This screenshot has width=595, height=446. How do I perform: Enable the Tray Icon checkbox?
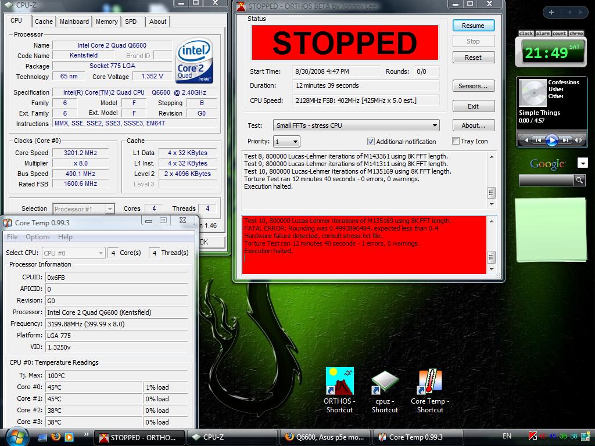coord(456,141)
